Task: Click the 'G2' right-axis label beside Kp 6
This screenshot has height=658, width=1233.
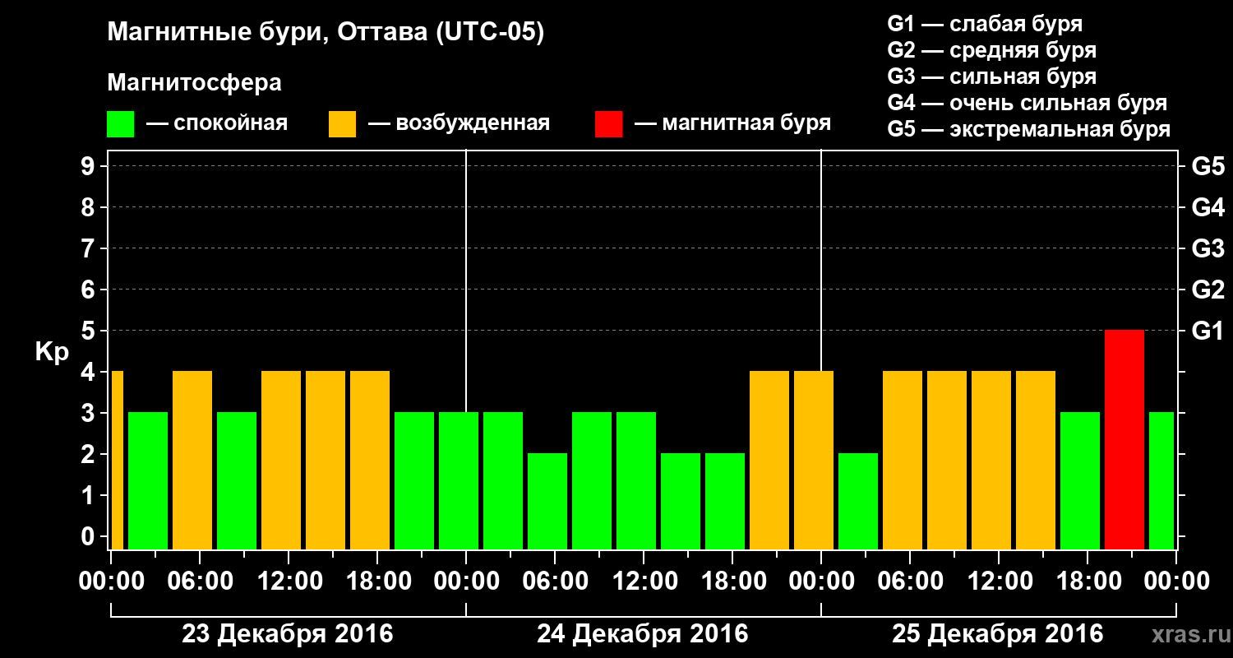Action: pyautogui.click(x=1208, y=290)
